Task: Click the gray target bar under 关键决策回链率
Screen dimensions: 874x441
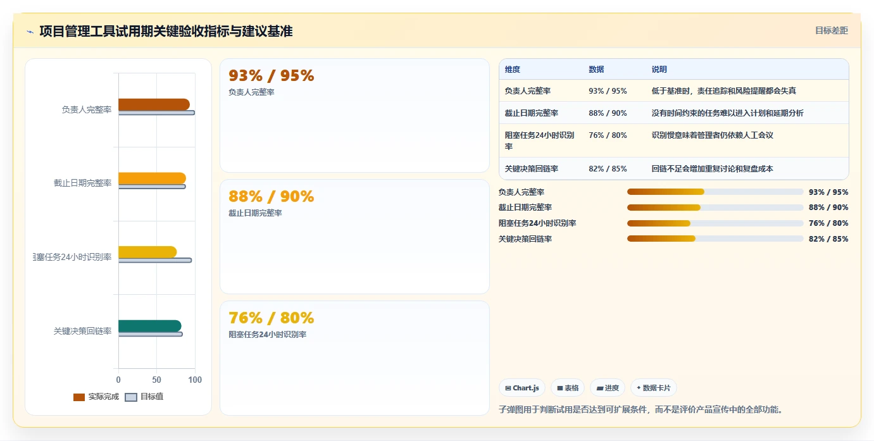Action: pos(150,334)
